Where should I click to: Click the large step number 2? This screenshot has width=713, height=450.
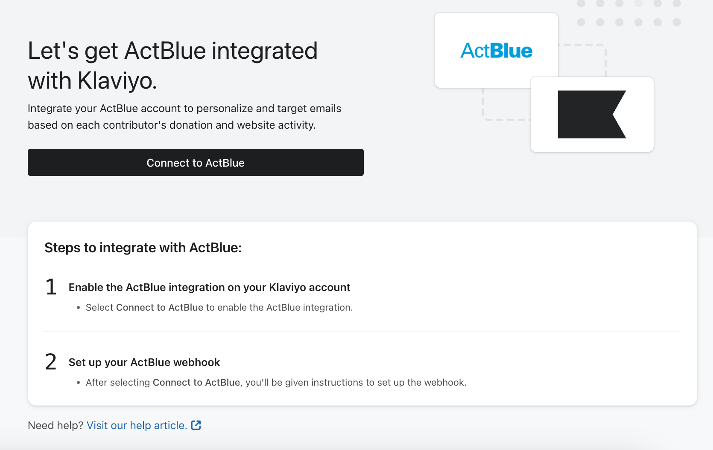(51, 362)
